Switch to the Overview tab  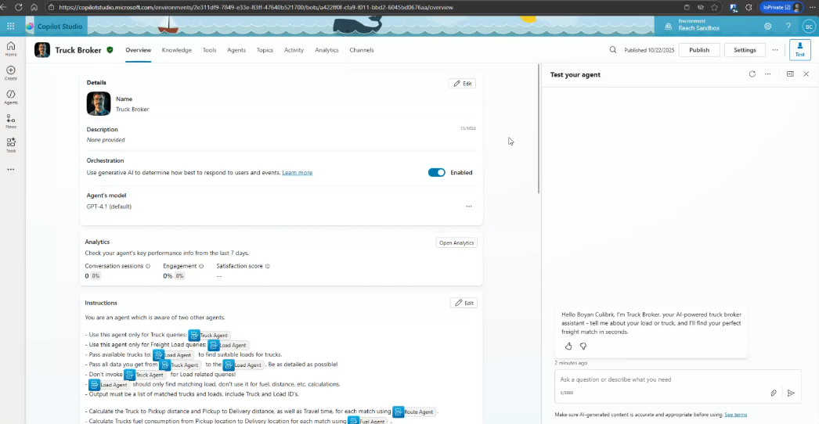tap(139, 50)
